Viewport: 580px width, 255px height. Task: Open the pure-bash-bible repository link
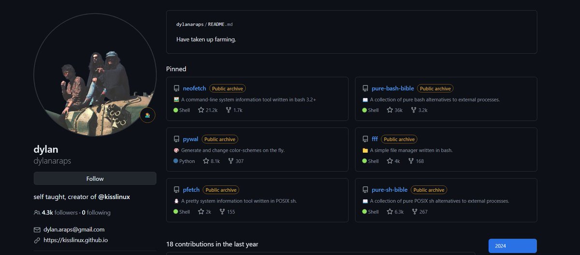pos(392,88)
